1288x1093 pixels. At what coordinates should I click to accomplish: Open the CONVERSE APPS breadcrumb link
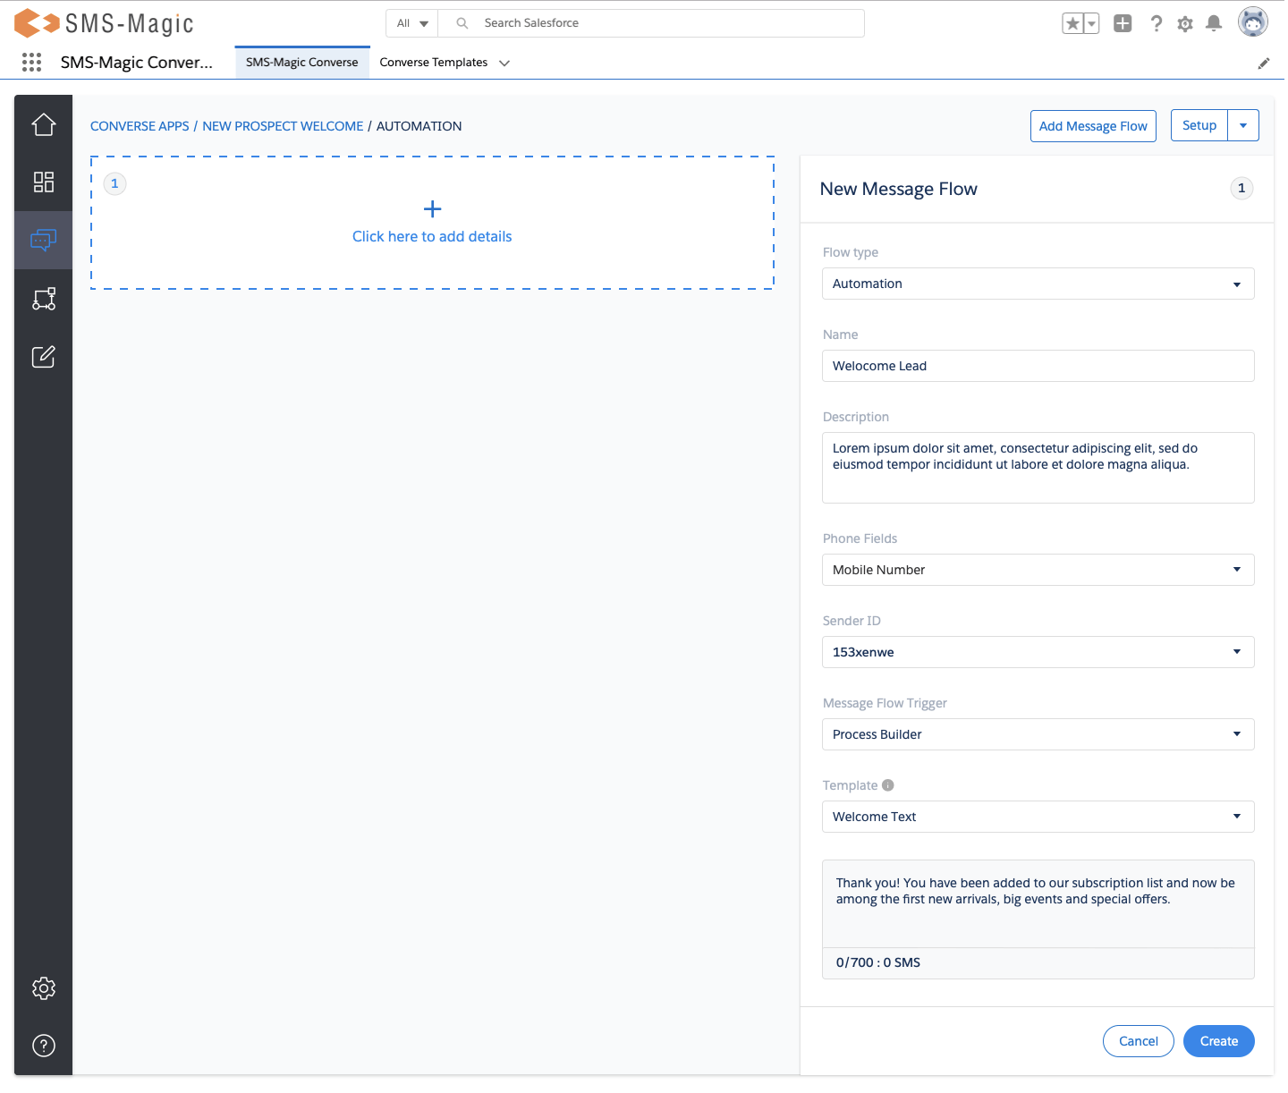tap(139, 126)
